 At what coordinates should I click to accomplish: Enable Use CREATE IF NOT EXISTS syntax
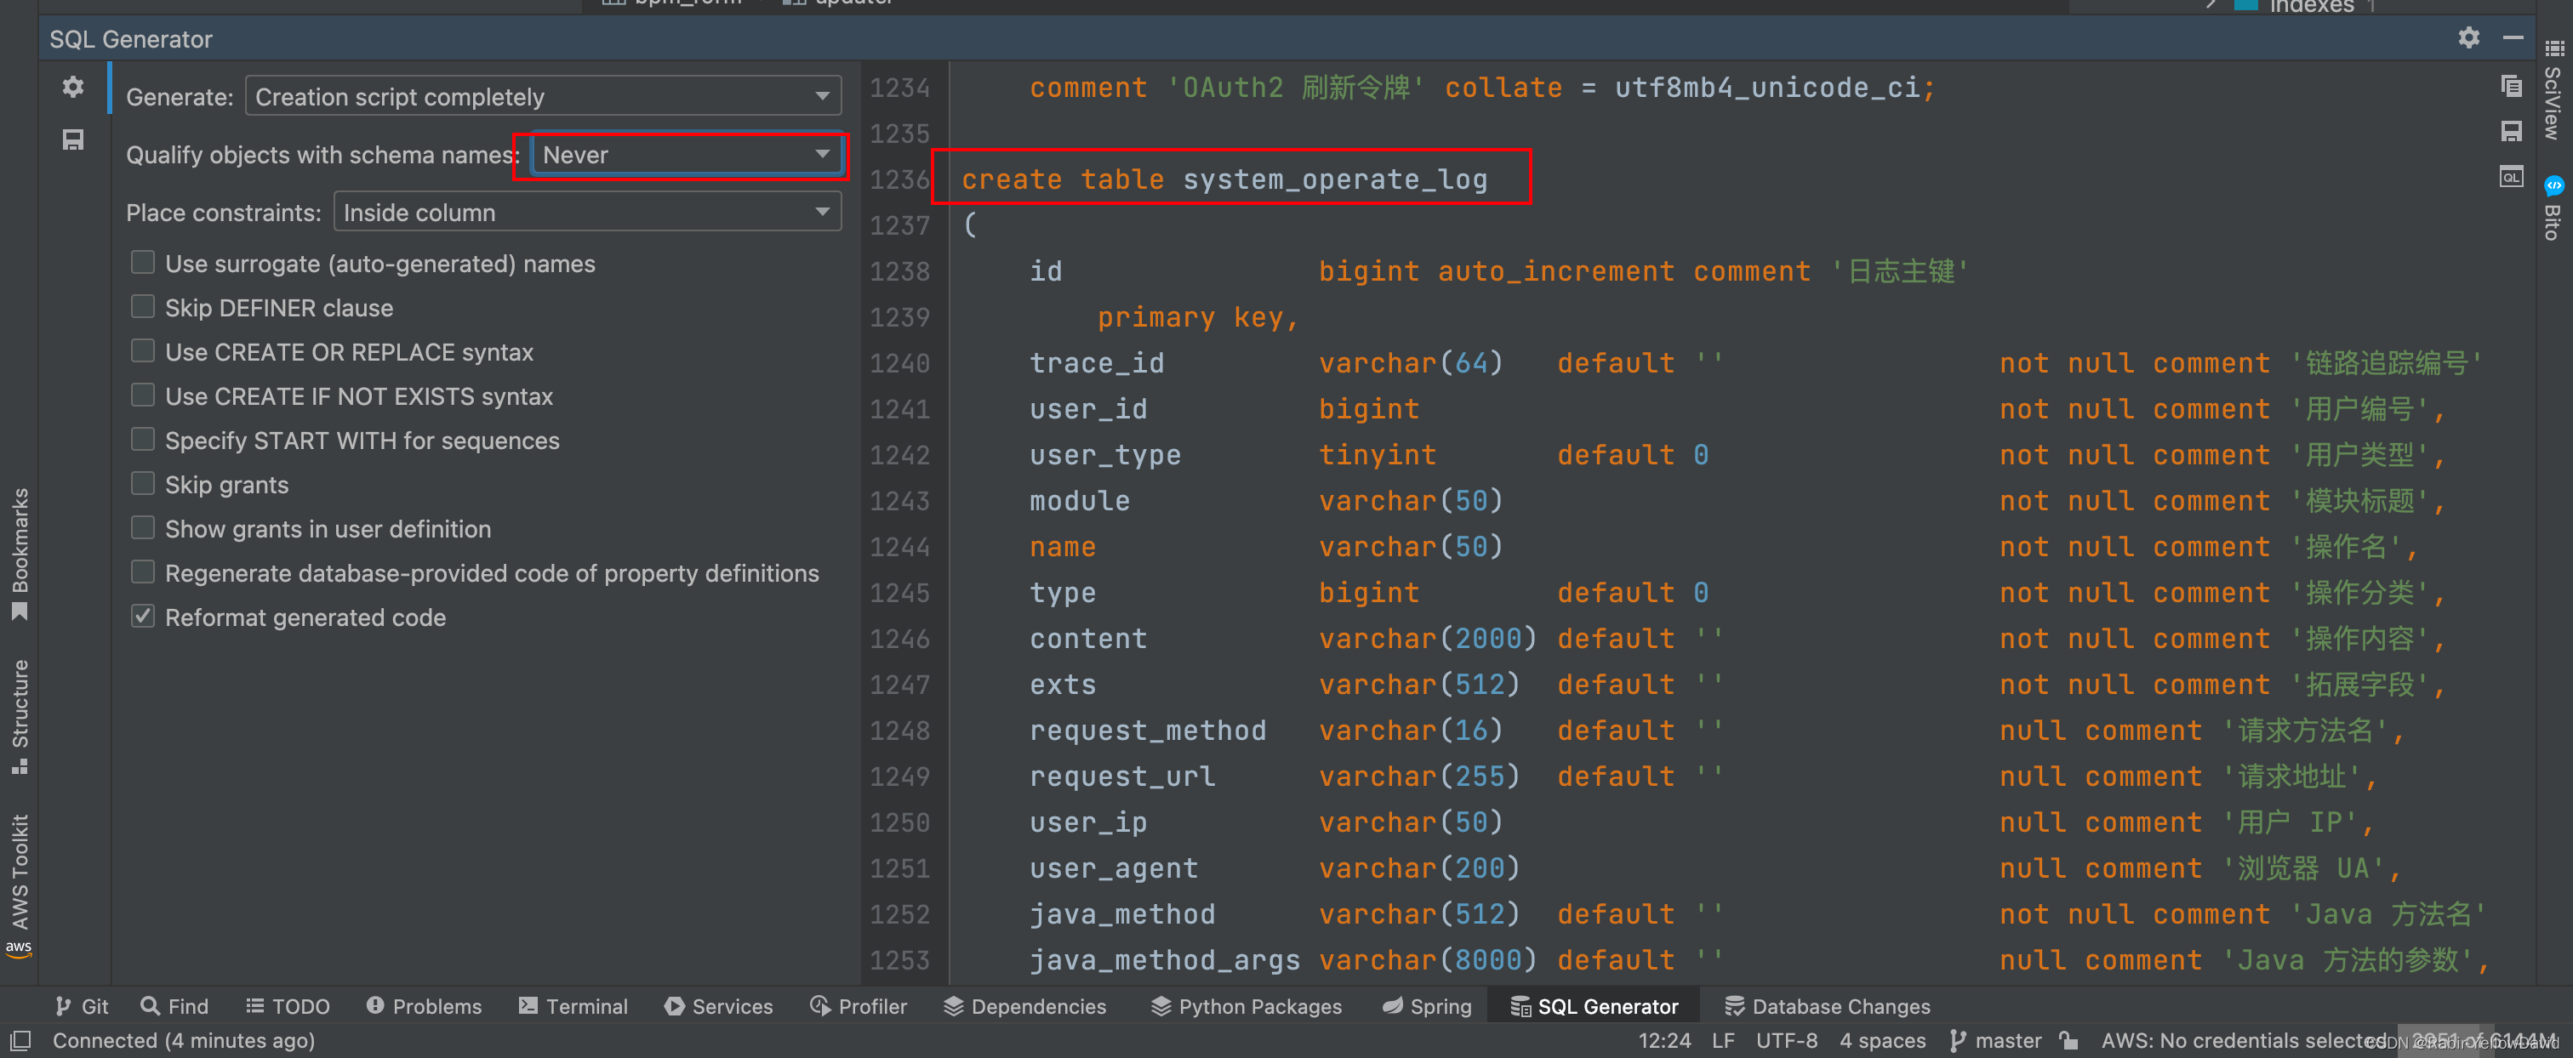point(144,396)
